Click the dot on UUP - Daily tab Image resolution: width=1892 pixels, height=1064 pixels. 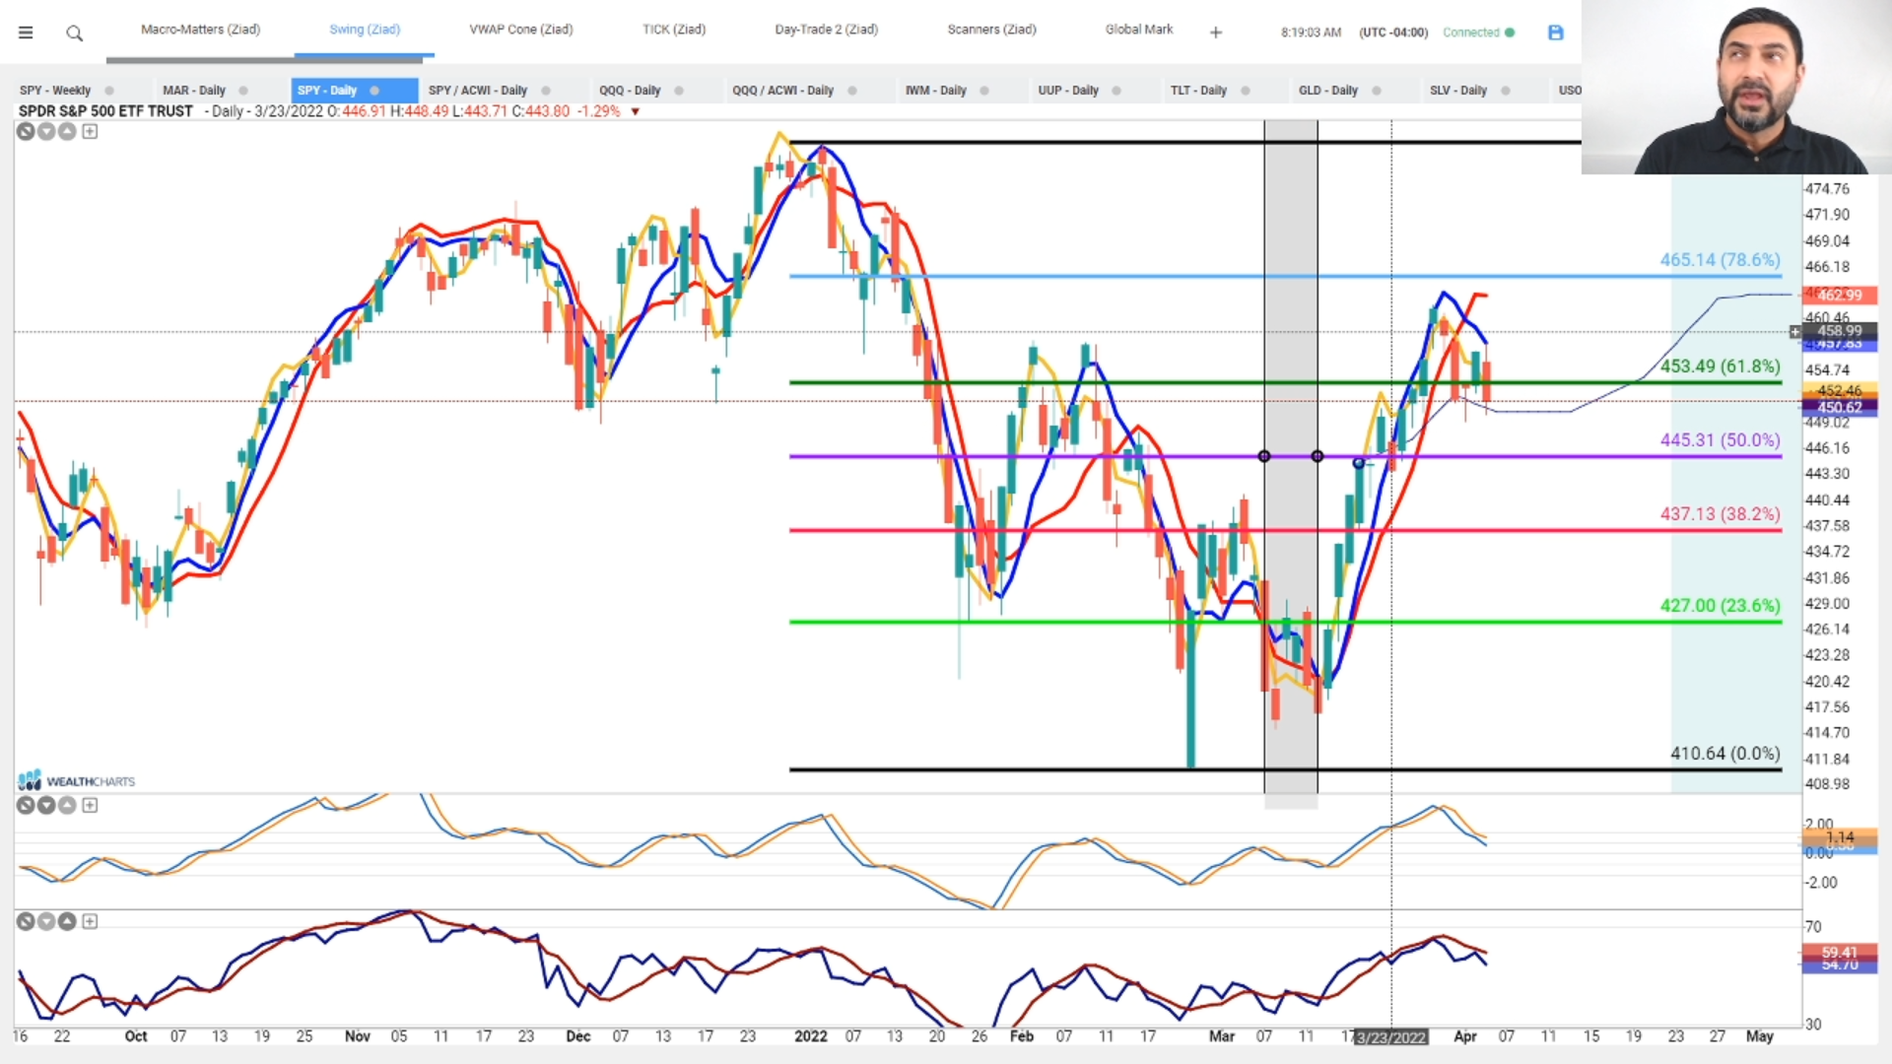1116,91
